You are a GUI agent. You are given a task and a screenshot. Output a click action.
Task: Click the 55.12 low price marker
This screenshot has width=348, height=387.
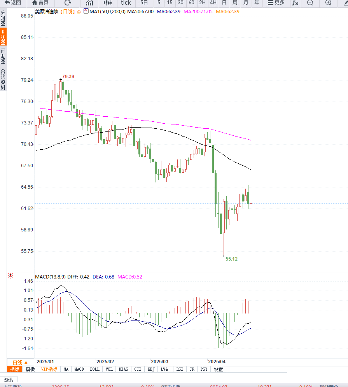[231, 259]
